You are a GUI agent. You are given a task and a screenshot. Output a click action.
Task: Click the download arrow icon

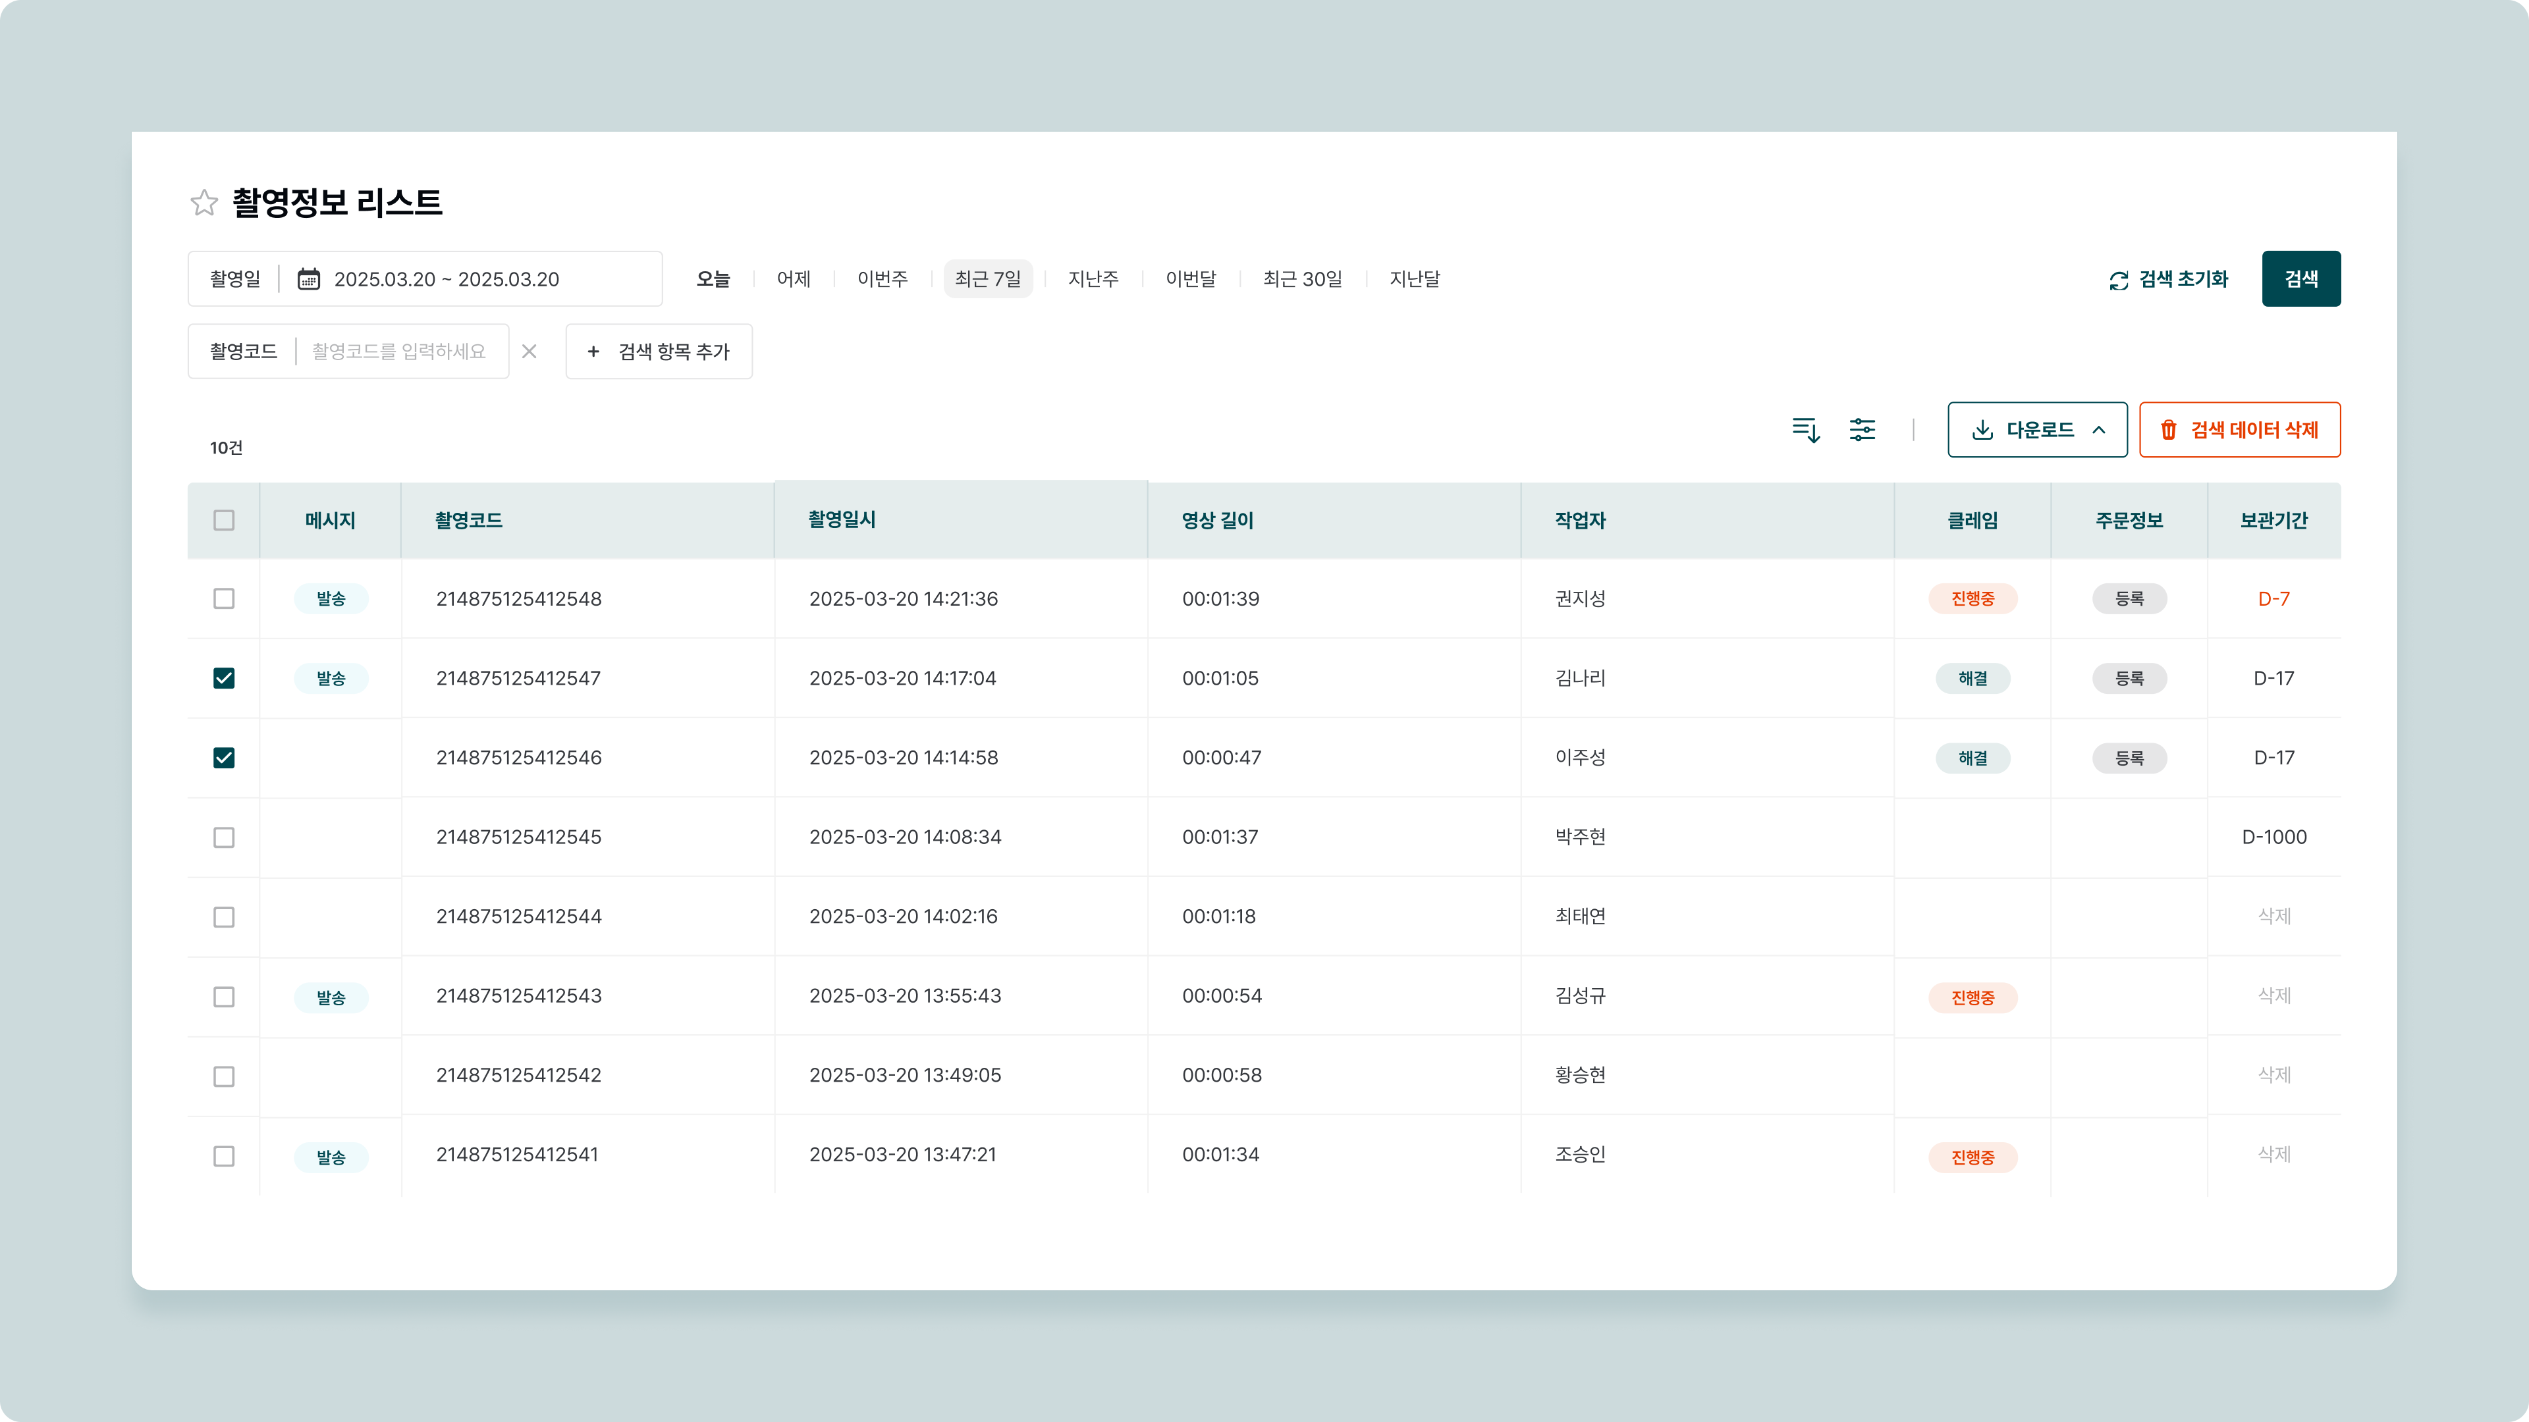tap(1982, 430)
